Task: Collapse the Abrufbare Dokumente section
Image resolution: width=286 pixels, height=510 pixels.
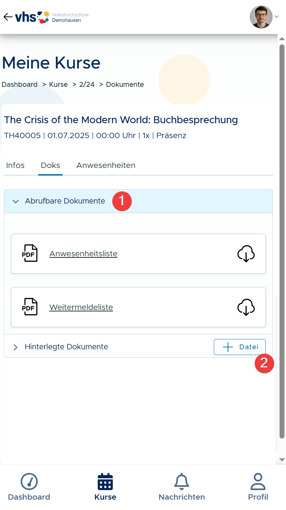Action: (138, 201)
